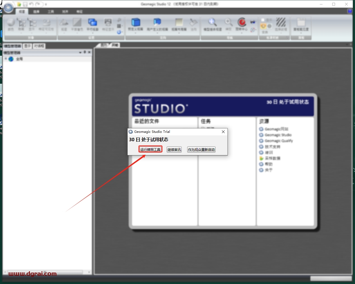Click the 预定义视图 blue cube icon

135,22
